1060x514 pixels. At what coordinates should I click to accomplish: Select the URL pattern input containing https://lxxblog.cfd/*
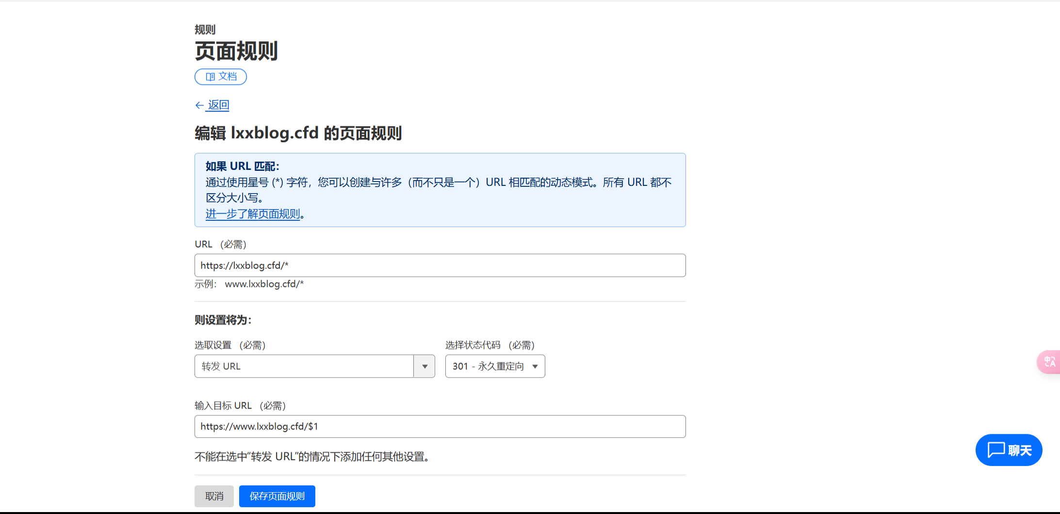point(440,265)
